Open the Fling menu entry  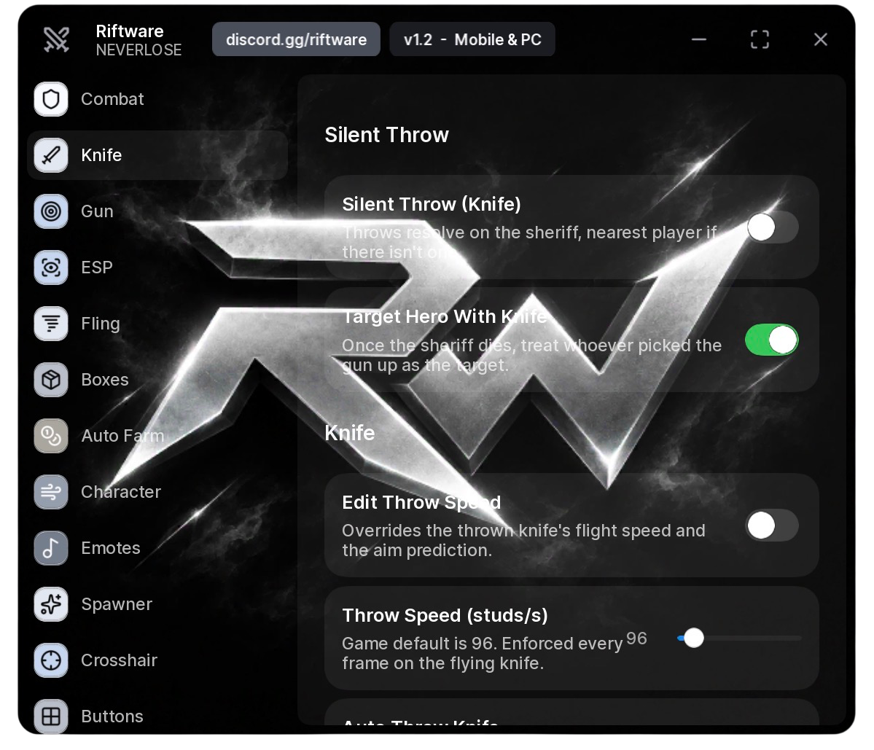coord(157,323)
